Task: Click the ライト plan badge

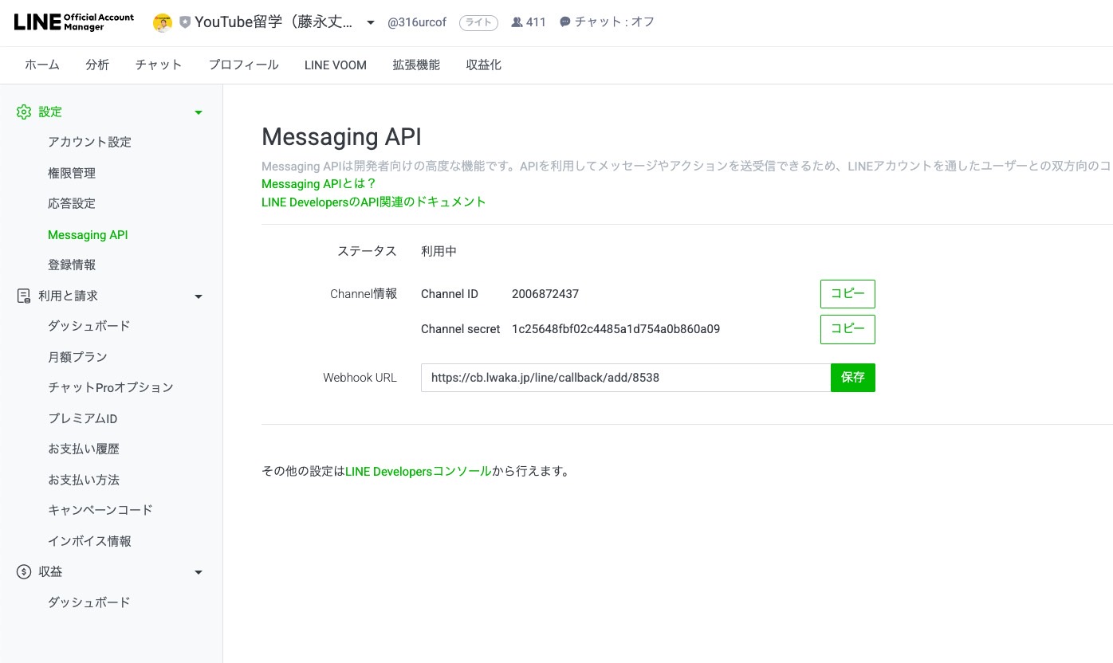Action: click(478, 22)
